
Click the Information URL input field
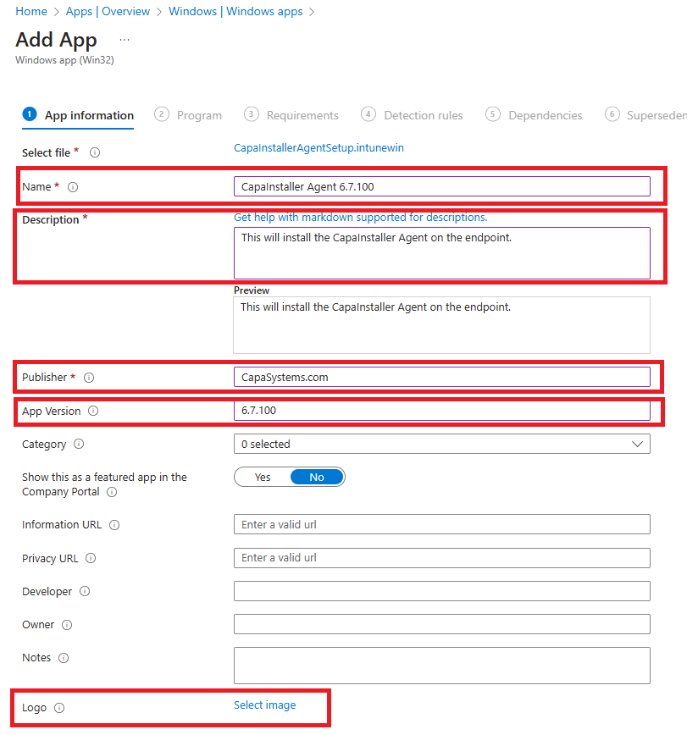(x=441, y=524)
